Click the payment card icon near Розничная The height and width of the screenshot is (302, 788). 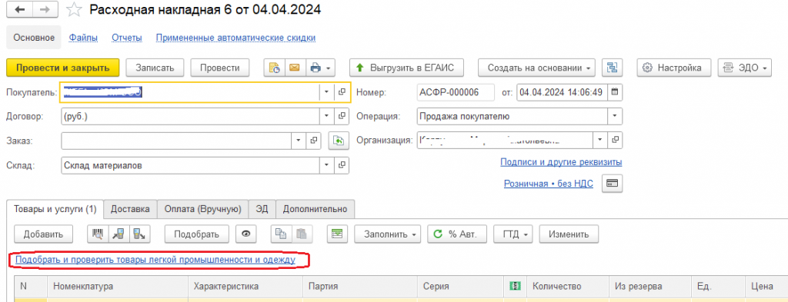612,184
